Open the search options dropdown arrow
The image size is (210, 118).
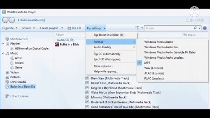(199, 28)
